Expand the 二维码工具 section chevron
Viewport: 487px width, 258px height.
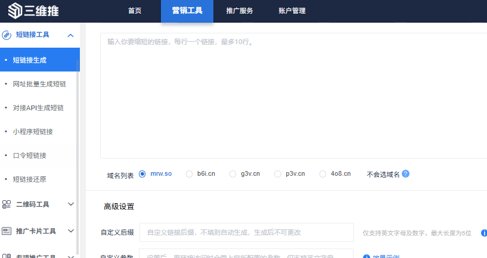pos(71,204)
